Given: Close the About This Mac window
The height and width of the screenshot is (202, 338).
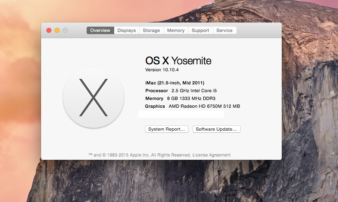Looking at the screenshot, I should (x=49, y=30).
